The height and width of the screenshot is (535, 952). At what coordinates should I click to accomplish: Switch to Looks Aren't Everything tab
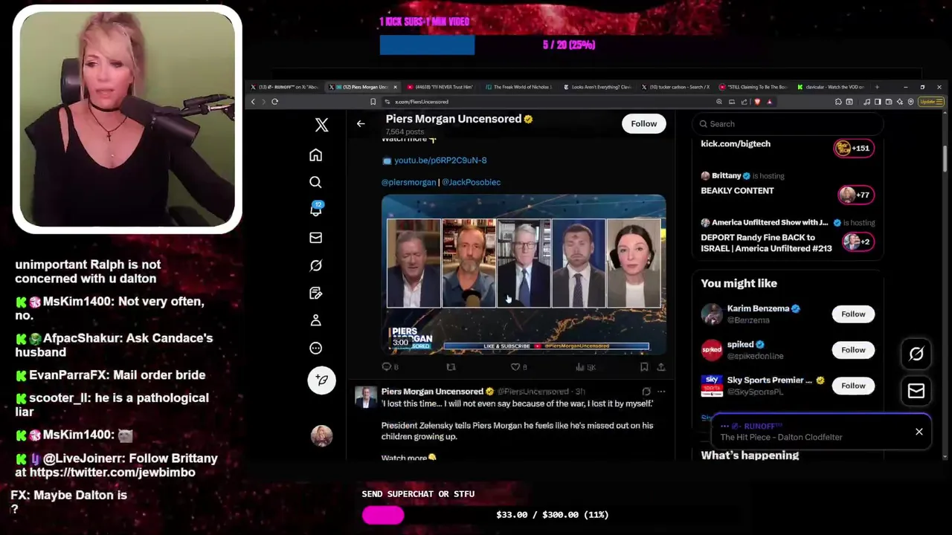[597, 87]
